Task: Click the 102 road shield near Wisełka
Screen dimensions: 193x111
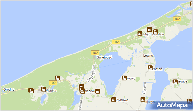Action: tap(53, 83)
